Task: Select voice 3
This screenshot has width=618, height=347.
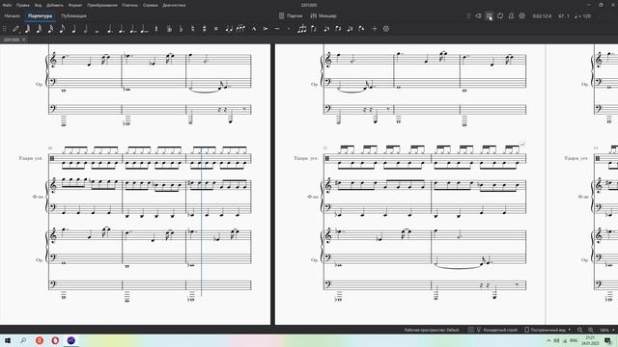Action: tap(350, 29)
